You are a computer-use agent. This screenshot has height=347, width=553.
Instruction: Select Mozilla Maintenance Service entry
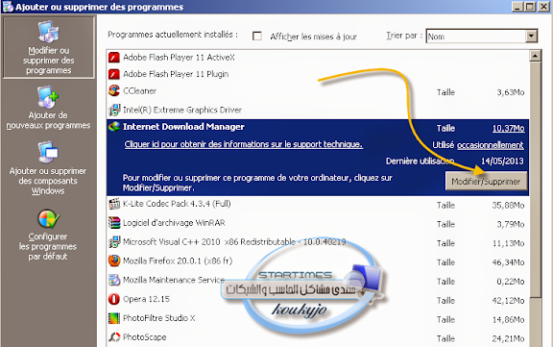[x=174, y=280]
